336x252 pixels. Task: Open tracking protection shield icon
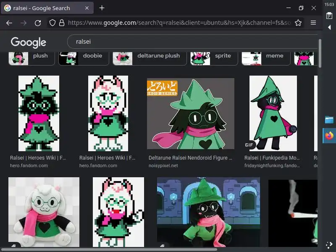pos(52,23)
